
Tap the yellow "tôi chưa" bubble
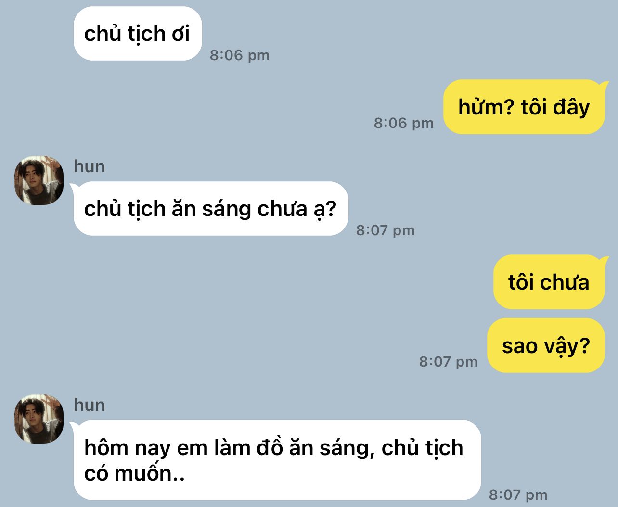pyautogui.click(x=549, y=282)
